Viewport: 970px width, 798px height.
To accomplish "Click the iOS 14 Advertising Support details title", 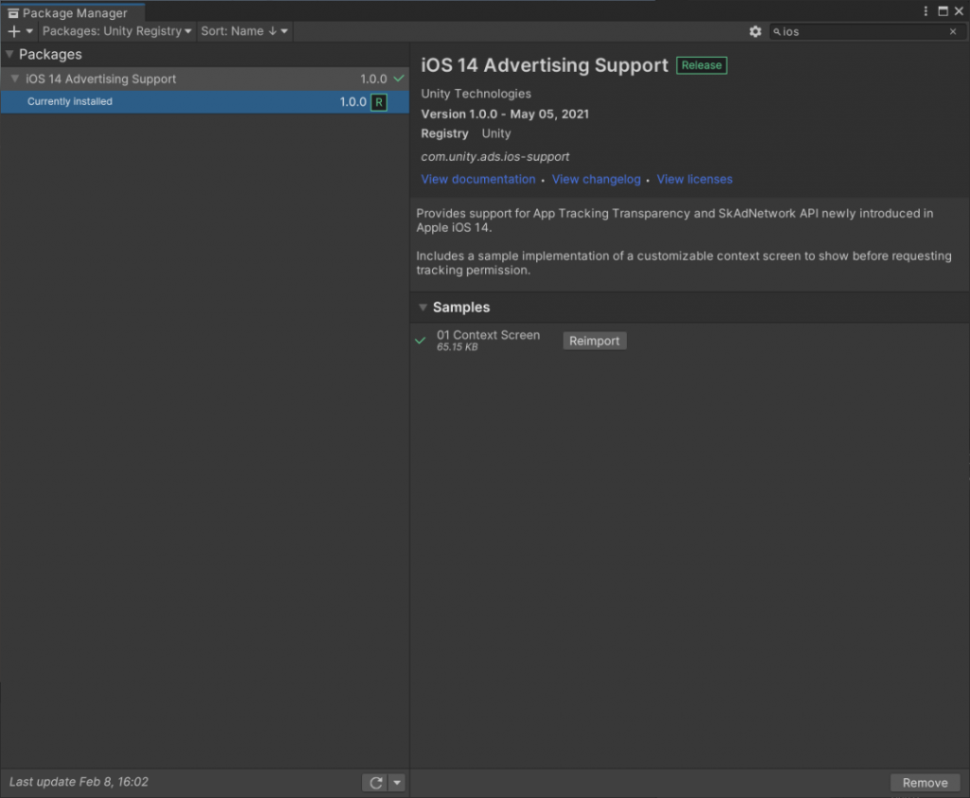I will tap(545, 65).
